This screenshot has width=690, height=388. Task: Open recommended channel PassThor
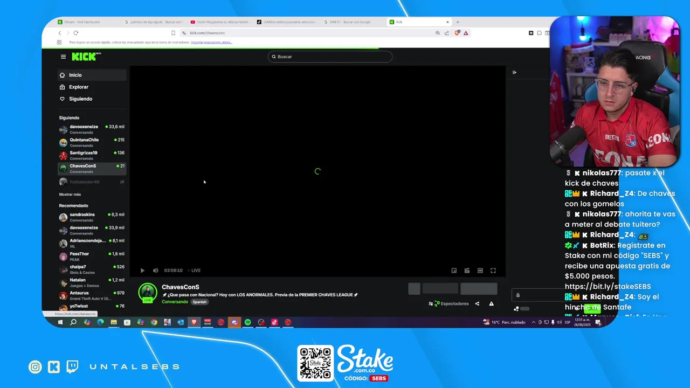tap(92, 256)
